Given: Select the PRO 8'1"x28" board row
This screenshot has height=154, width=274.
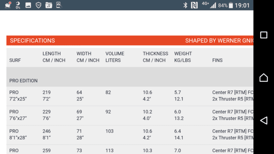Looking at the screenshot, I should [x=130, y=135].
